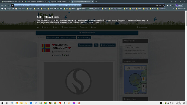The image size is (187, 105).
Task: Toggle fullscreen view on the project area map
Action: pos(143,68)
